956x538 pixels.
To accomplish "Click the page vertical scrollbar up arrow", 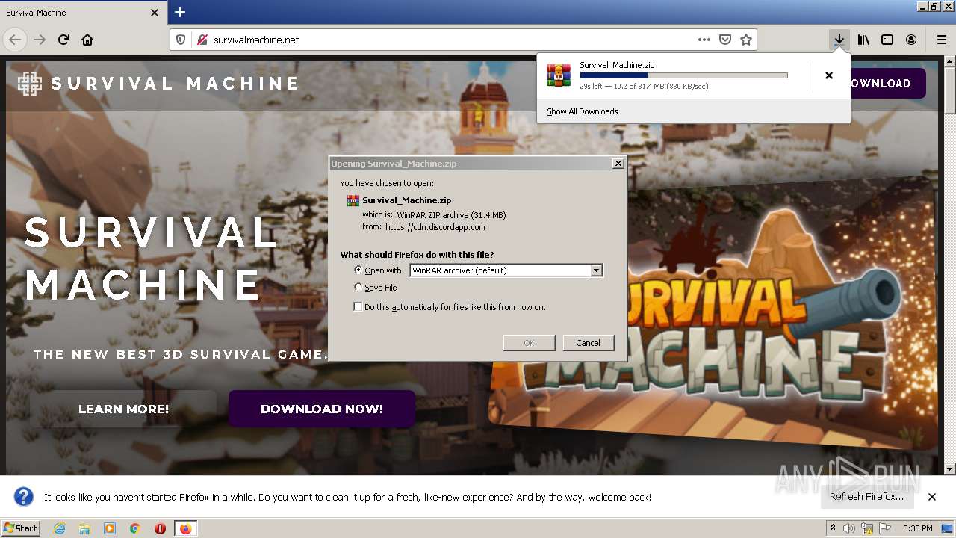I will (949, 62).
